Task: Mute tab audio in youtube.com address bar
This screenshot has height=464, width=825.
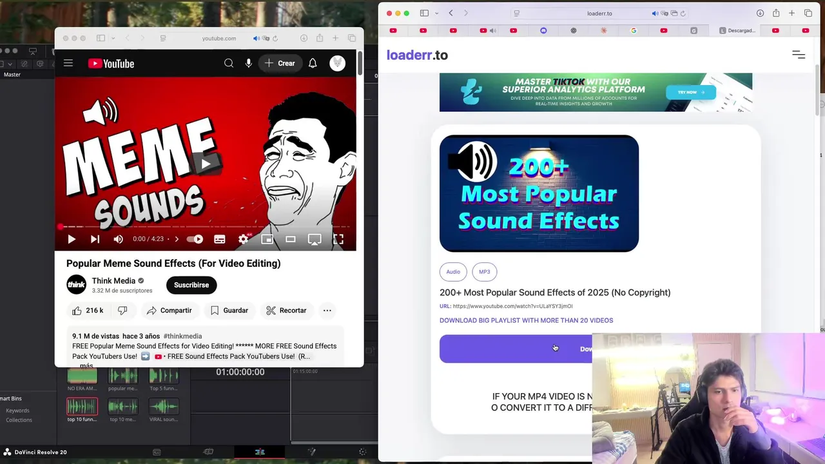Action: 256,39
